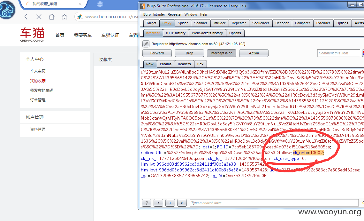Open the Action menu button
This screenshot has height=221, width=364.
pos(254,53)
